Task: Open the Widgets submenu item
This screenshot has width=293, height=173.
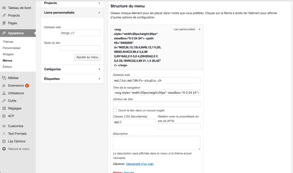Action: point(8,54)
